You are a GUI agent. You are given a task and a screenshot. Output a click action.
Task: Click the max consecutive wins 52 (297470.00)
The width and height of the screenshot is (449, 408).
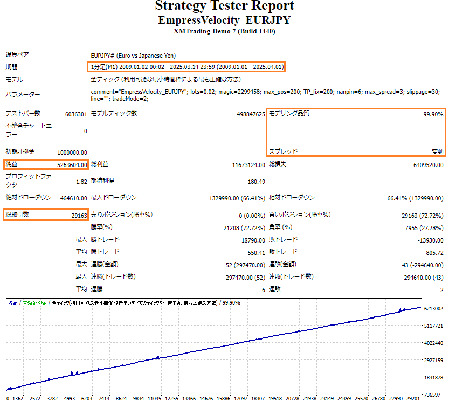coord(245,265)
